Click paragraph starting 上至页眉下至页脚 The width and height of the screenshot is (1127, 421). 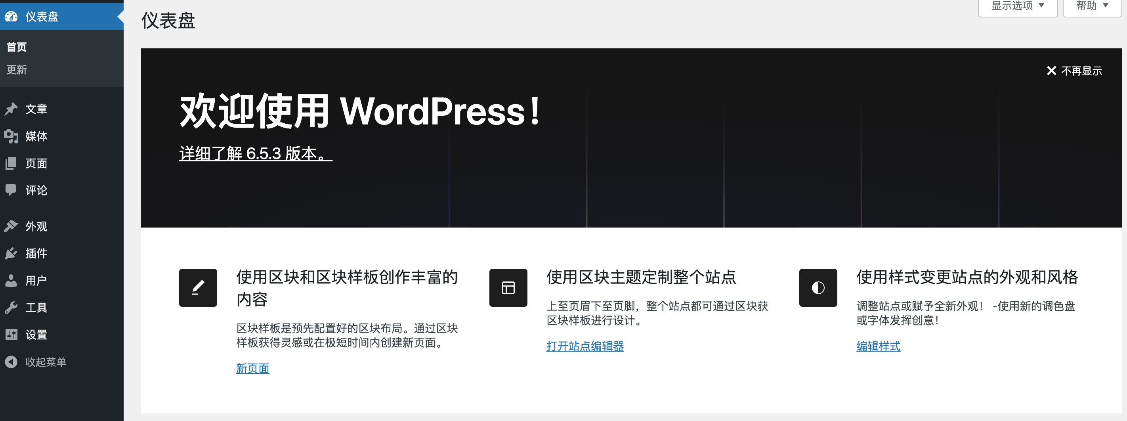point(657,313)
